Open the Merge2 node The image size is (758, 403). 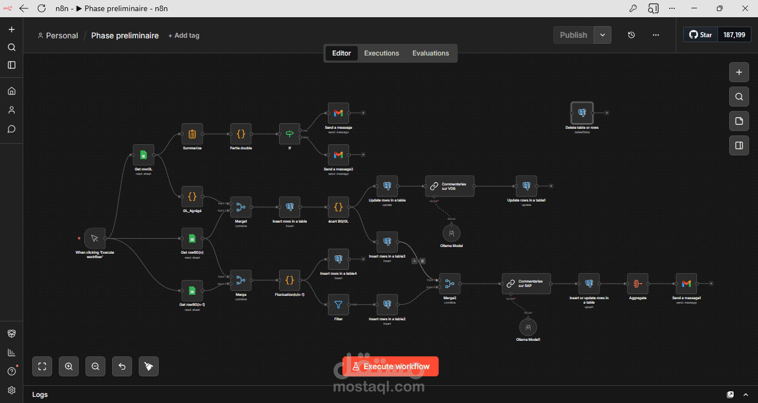449,284
